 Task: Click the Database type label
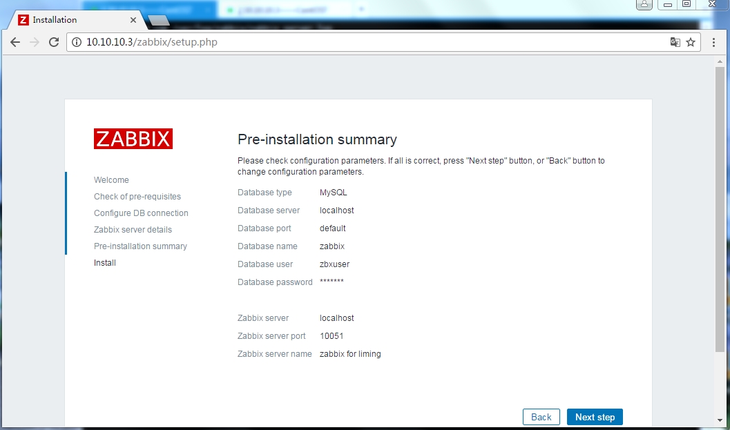265,193
